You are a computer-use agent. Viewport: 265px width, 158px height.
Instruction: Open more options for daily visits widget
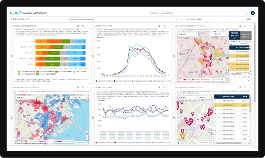coord(169,87)
